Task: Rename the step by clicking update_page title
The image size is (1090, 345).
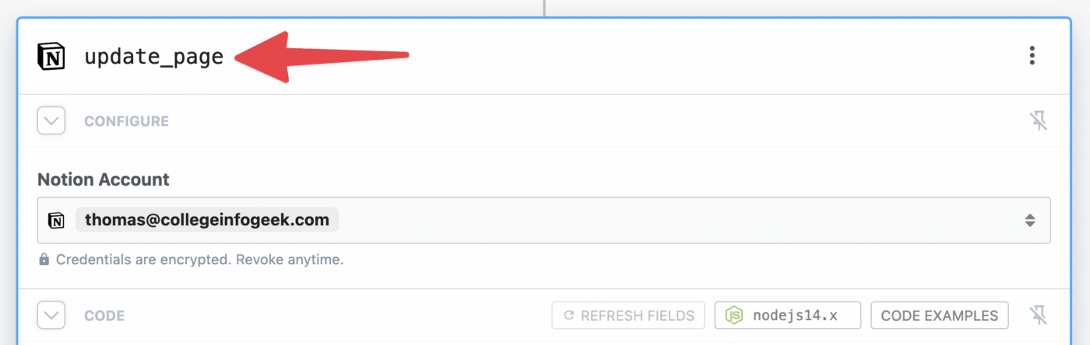Action: tap(153, 57)
